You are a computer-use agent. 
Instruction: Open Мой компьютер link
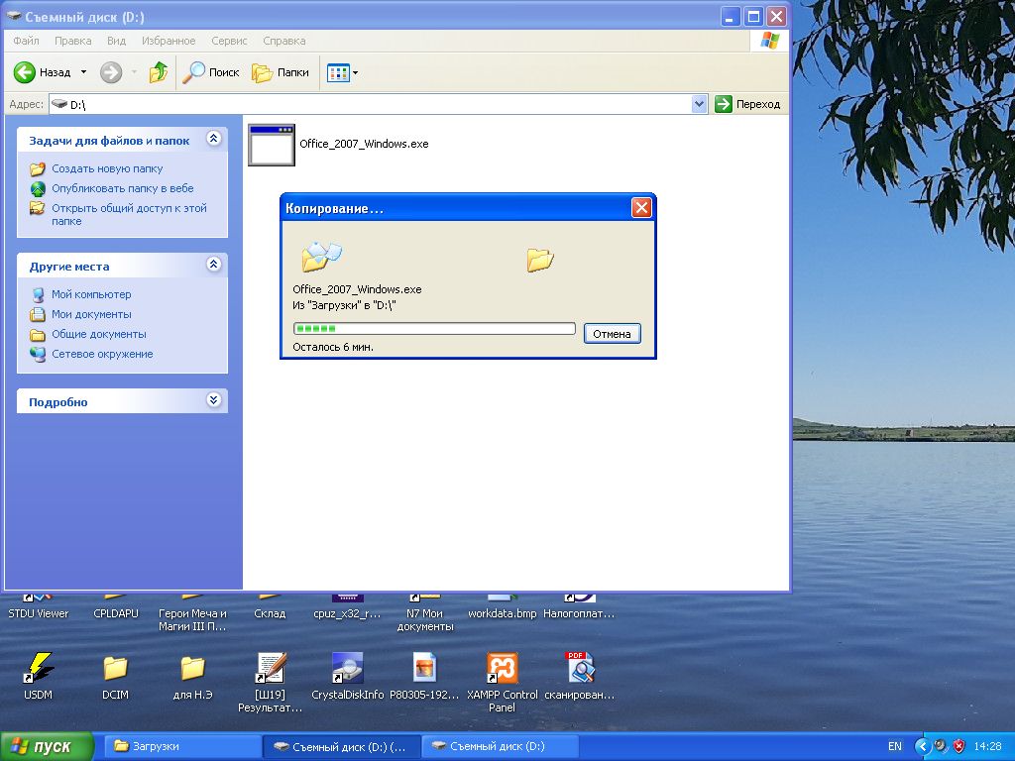pos(91,294)
